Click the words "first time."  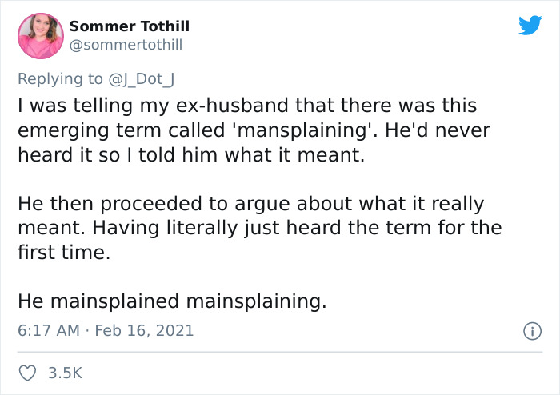point(63,253)
